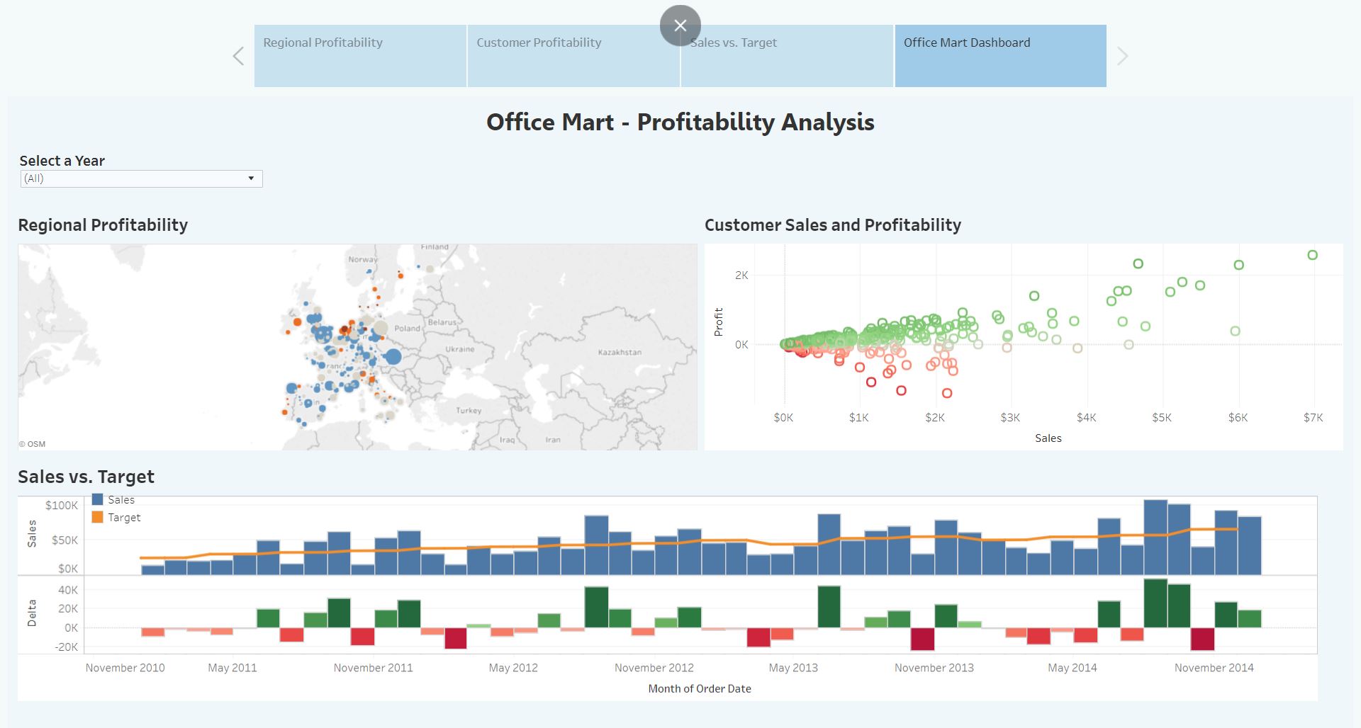Screen dimensions: 1361x728
Task: Click the November 2014 axis label
Action: [1214, 668]
